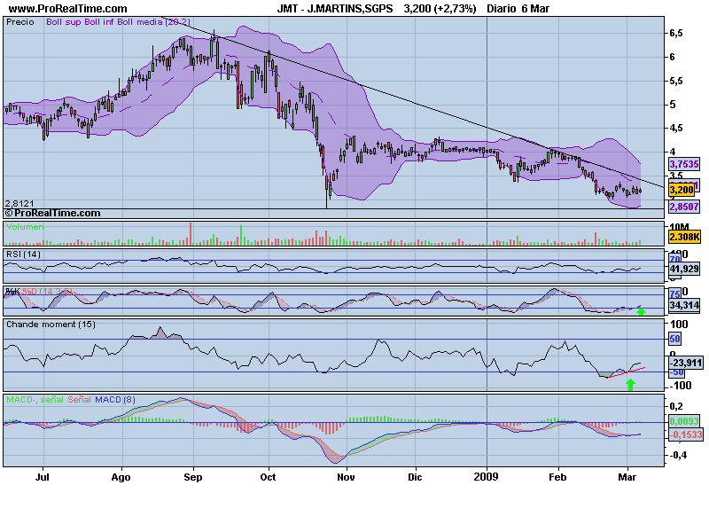Click the 0,0093 MACD histogram value tag
Viewport: 709px width, 532px height.
click(x=684, y=421)
